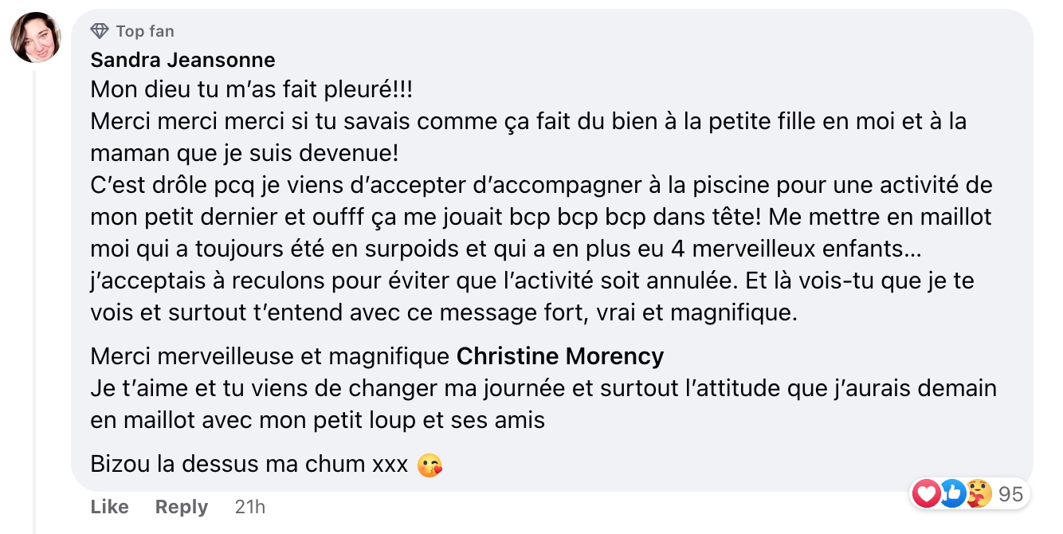Like Sandra's comment

point(109,507)
